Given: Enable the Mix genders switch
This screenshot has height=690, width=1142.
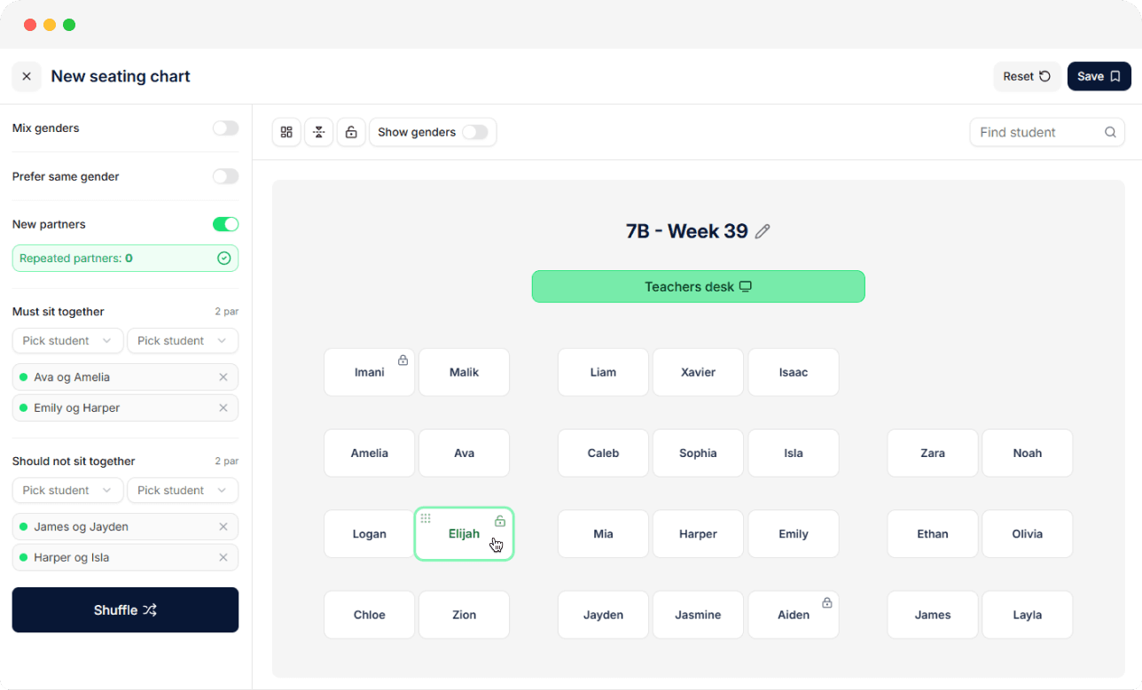Looking at the screenshot, I should click(x=225, y=128).
